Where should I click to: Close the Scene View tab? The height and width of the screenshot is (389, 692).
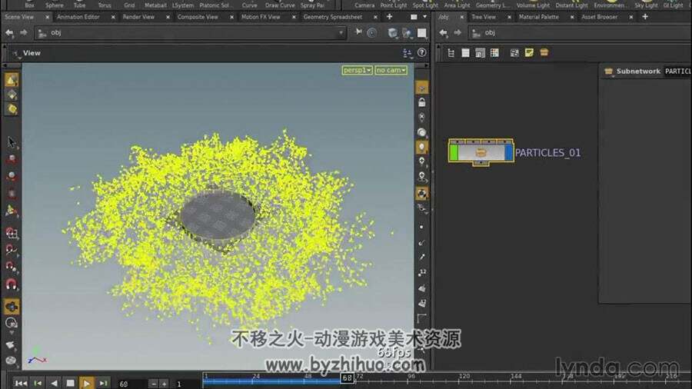tap(48, 17)
